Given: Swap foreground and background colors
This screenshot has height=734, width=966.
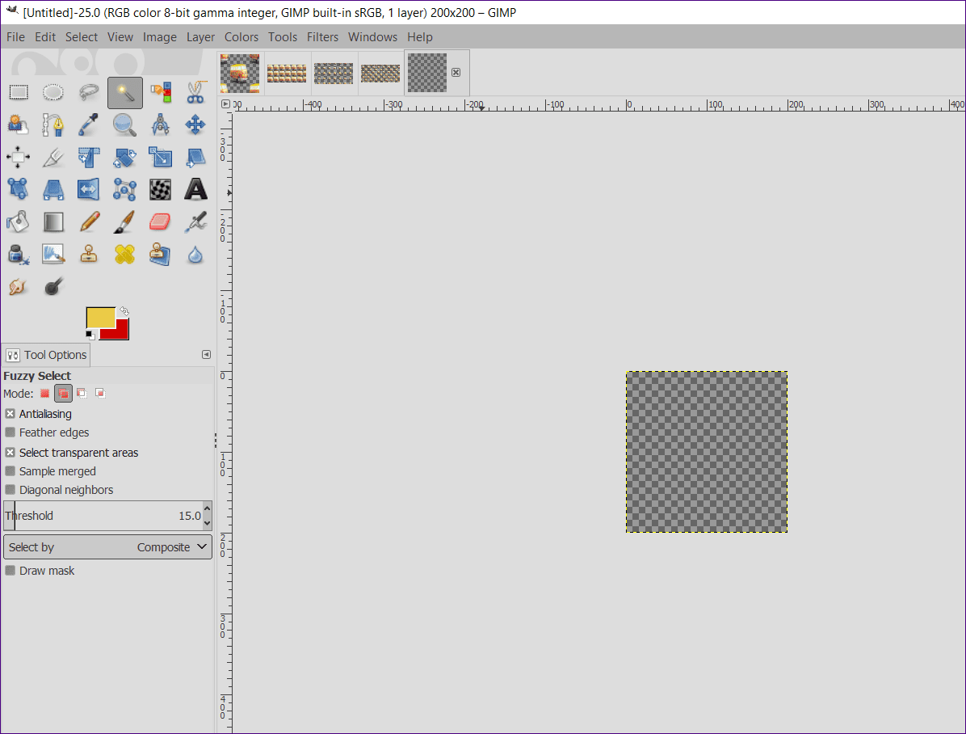Looking at the screenshot, I should (x=124, y=311).
